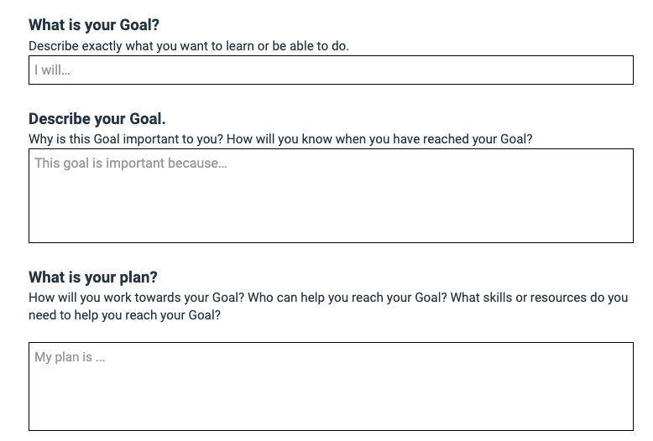This screenshot has height=441, width=653.
Task: Click the word 'Describe' in 'Describe your Goal.' heading
Action: coord(59,119)
